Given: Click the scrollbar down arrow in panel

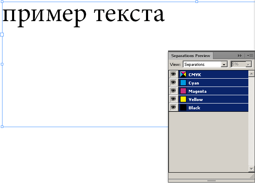Looking at the screenshot, I should tap(251, 169).
